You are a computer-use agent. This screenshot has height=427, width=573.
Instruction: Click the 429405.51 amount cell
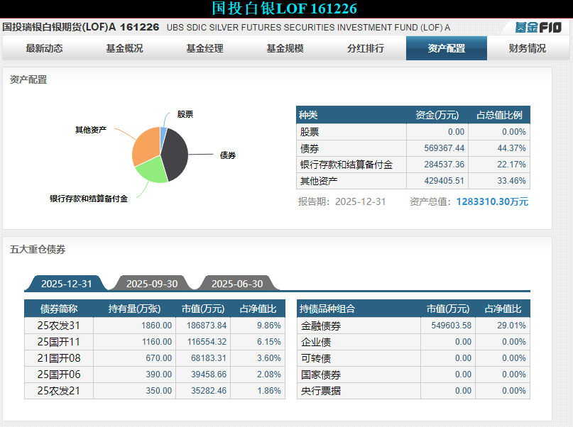[x=444, y=181]
